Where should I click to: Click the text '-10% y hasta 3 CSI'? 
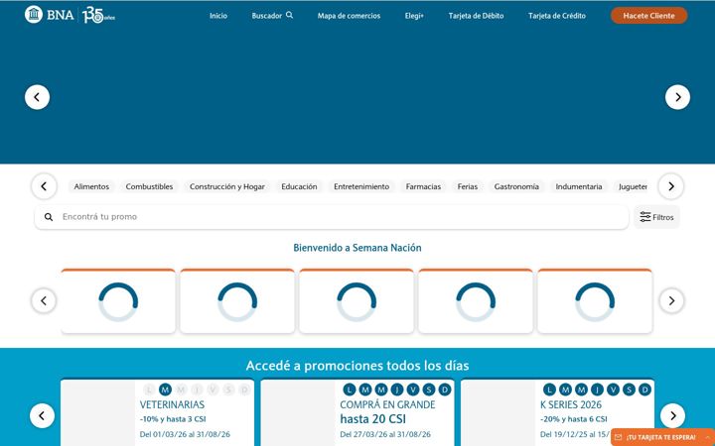[x=173, y=419]
